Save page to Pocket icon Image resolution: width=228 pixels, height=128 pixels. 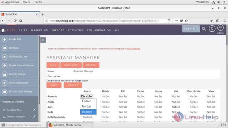click(181, 21)
